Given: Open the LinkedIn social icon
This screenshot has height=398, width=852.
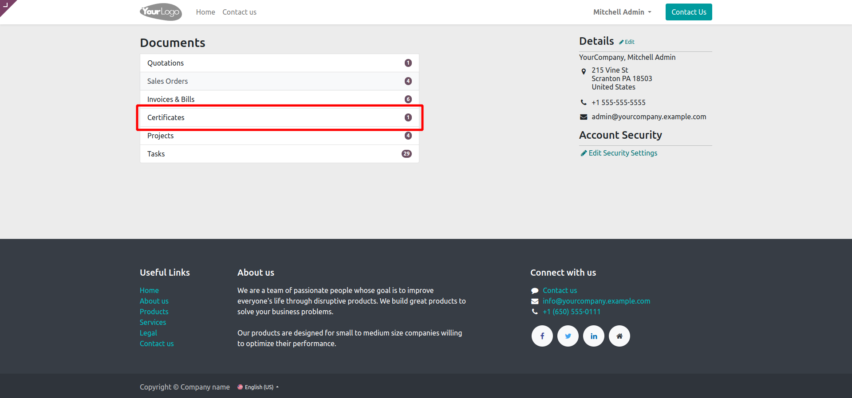Looking at the screenshot, I should pyautogui.click(x=593, y=336).
